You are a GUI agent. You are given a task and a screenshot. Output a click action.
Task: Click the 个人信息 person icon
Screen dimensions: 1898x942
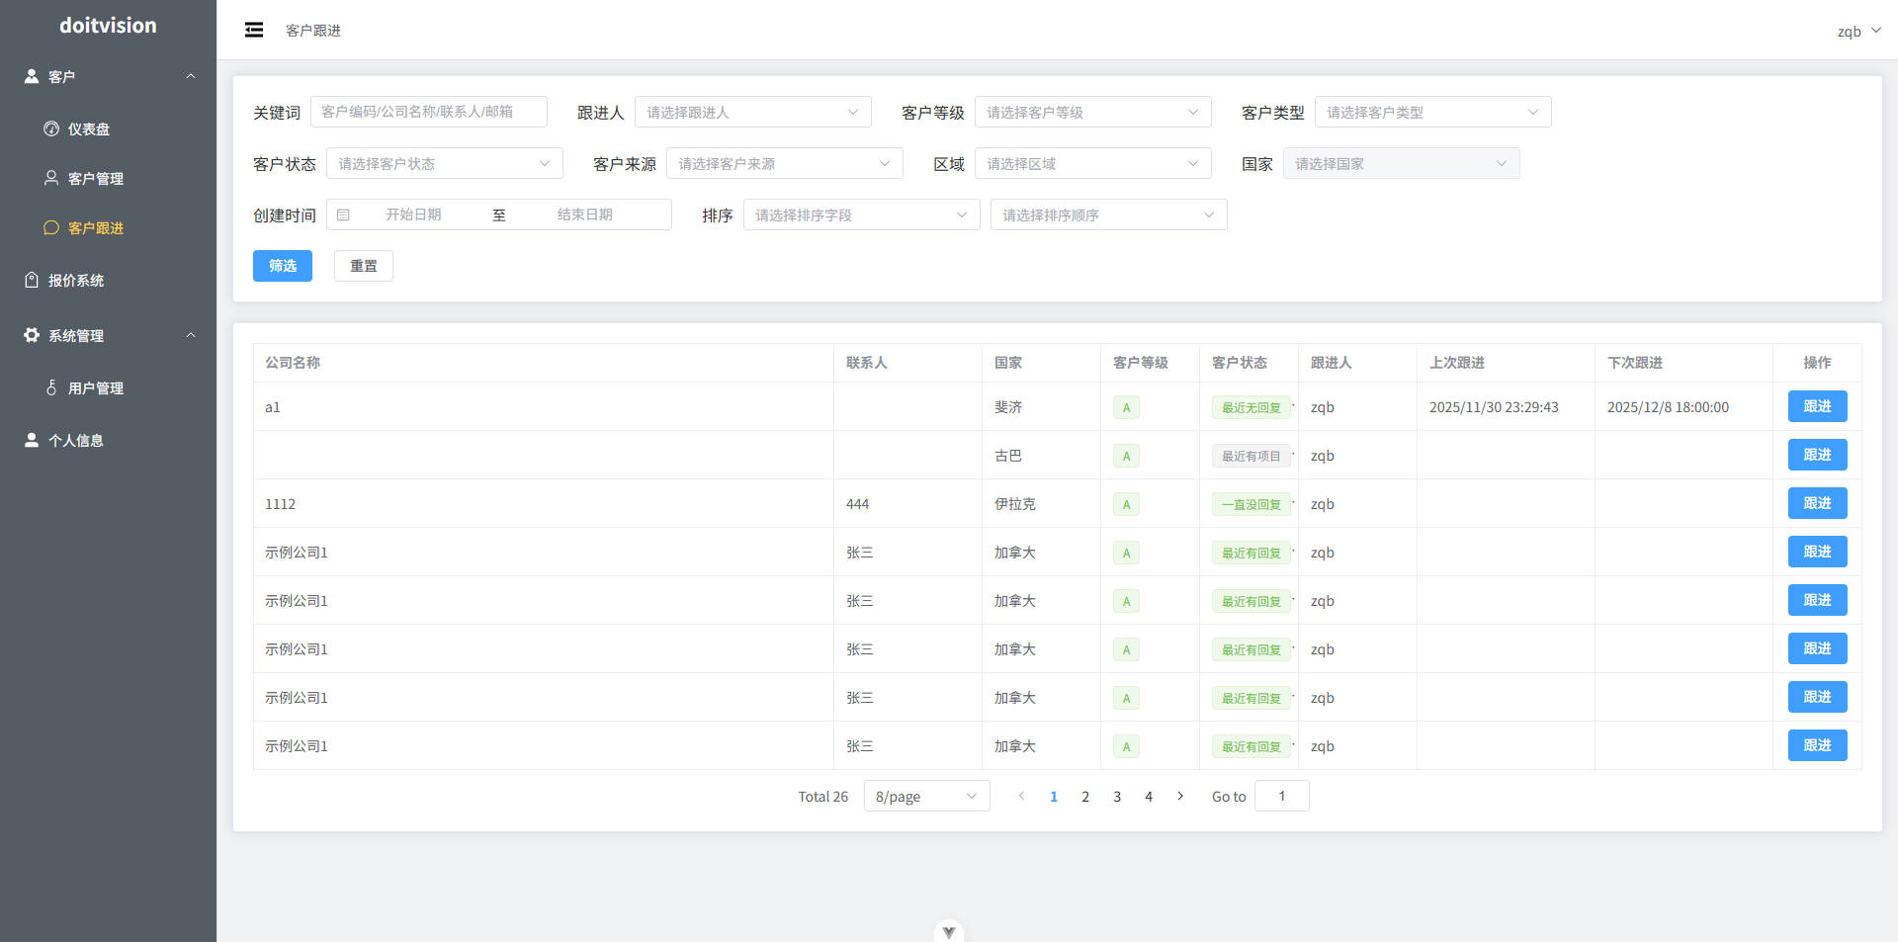(x=32, y=440)
